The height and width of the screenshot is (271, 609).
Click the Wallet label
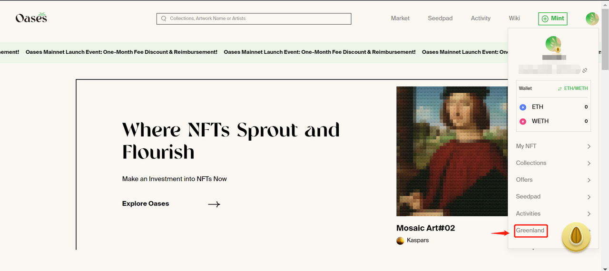pyautogui.click(x=525, y=88)
